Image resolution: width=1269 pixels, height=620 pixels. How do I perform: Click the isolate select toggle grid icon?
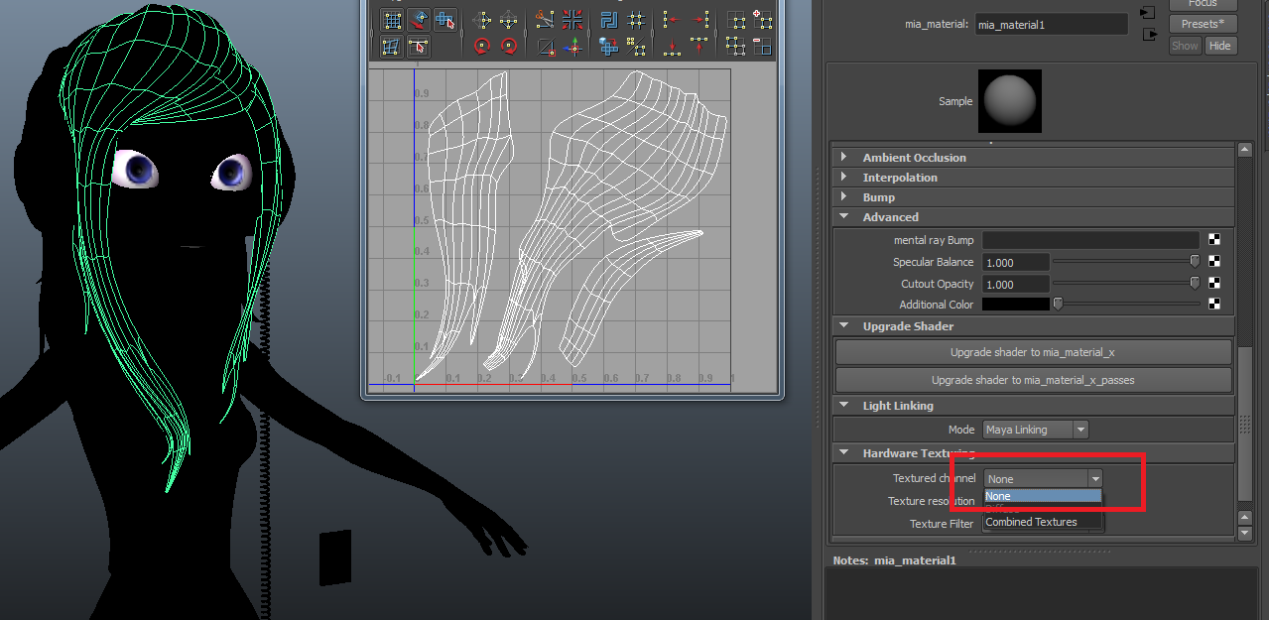pyautogui.click(x=735, y=20)
